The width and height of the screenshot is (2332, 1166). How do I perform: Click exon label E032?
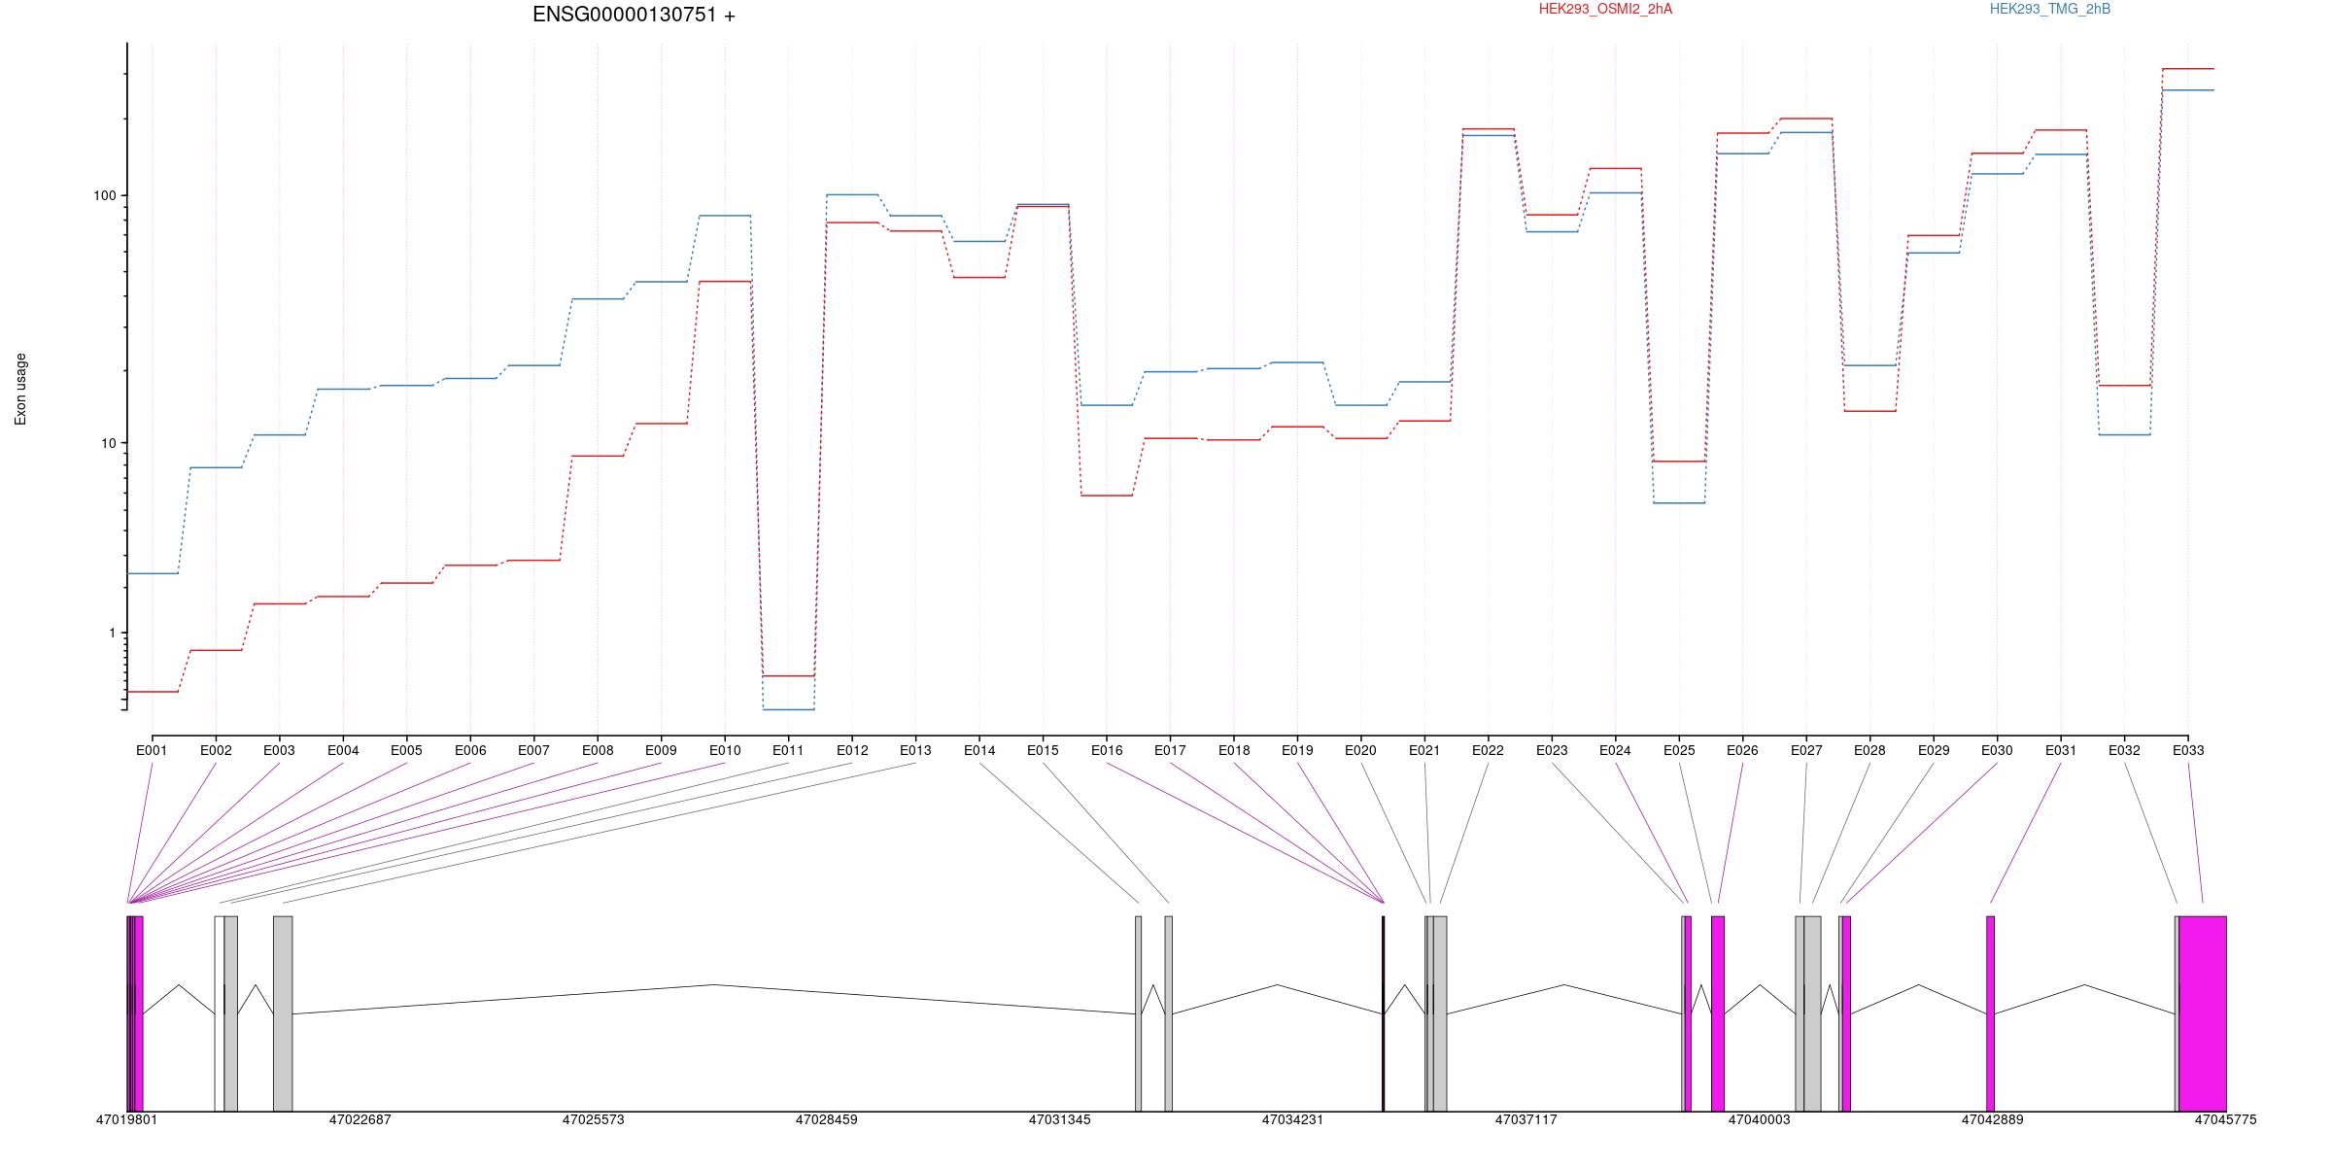[2124, 750]
